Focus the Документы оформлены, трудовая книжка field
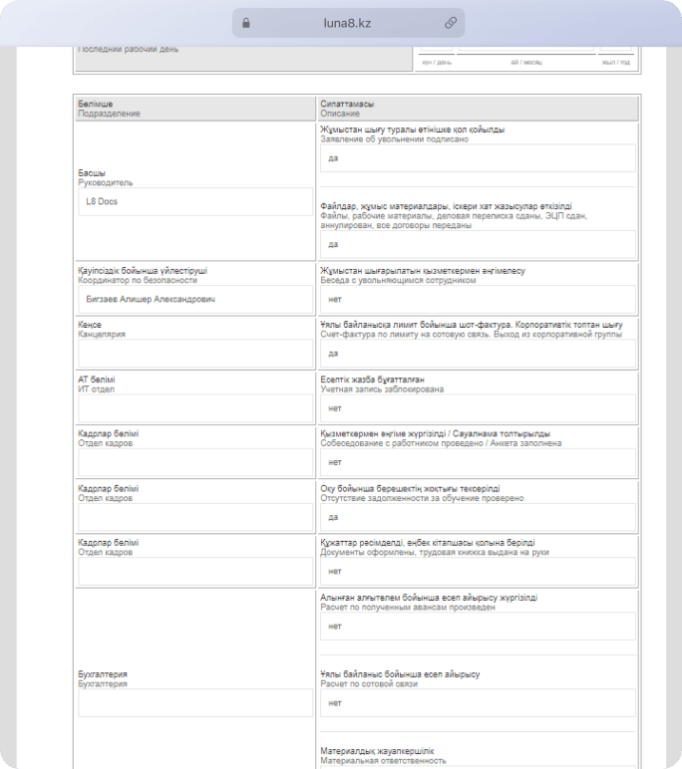The image size is (682, 769). [478, 572]
